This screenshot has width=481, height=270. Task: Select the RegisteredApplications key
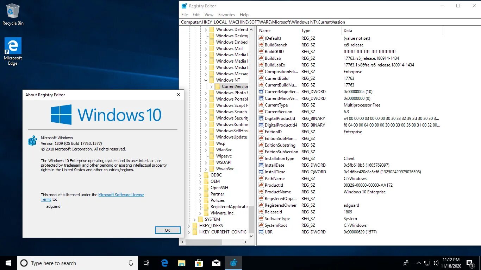click(x=229, y=207)
